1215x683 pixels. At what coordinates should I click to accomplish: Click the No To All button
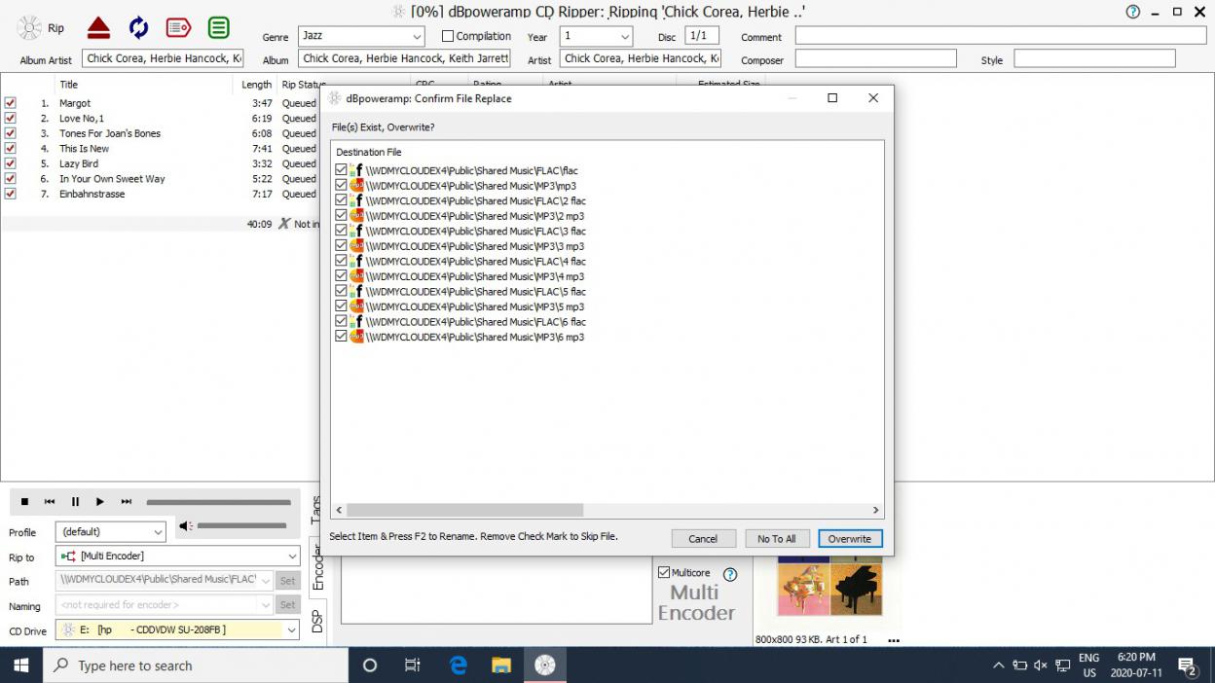(776, 539)
